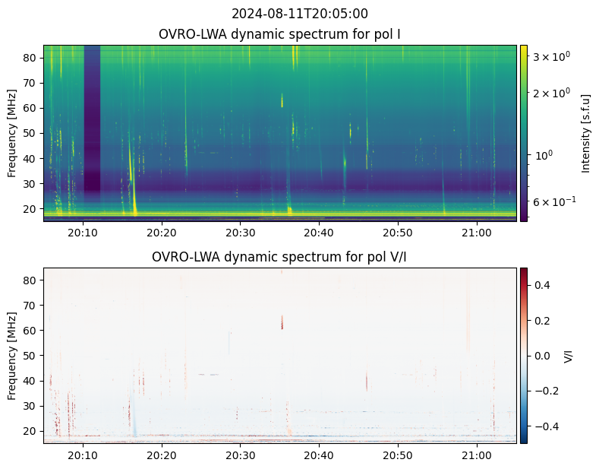Click the 21:00 tick label on top plot
The width and height of the screenshot is (599, 469).
(x=476, y=233)
